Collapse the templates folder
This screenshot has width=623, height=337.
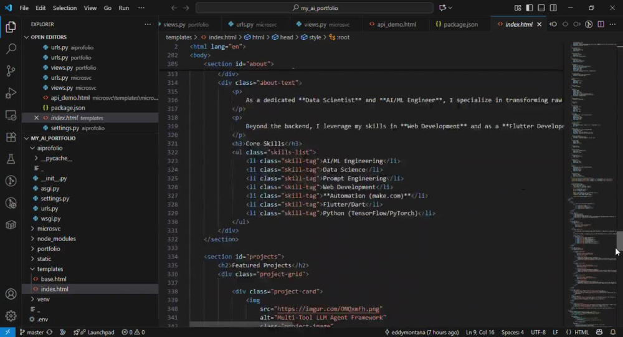click(x=50, y=269)
